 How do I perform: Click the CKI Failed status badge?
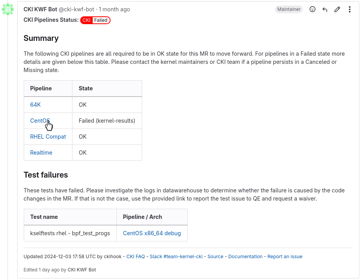tap(95, 20)
